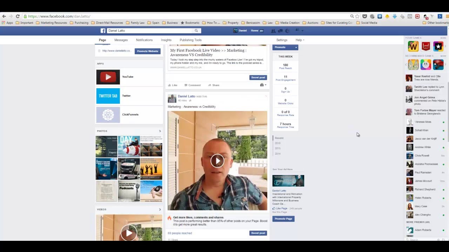Screen dimensions: 449x252
Task: Open the Help dropdown menu
Action: (300, 40)
